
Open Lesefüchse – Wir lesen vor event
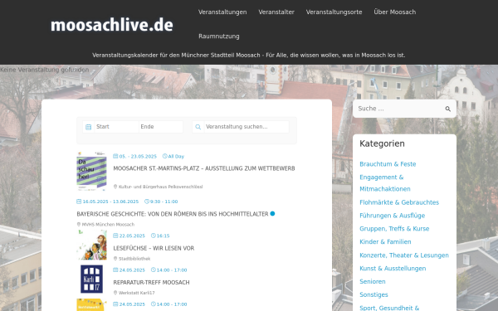tap(154, 248)
